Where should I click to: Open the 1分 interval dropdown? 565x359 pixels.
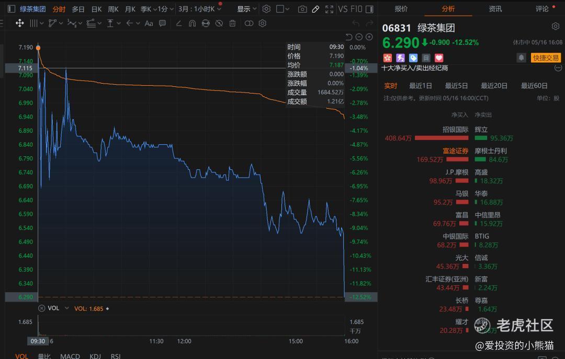click(x=166, y=9)
